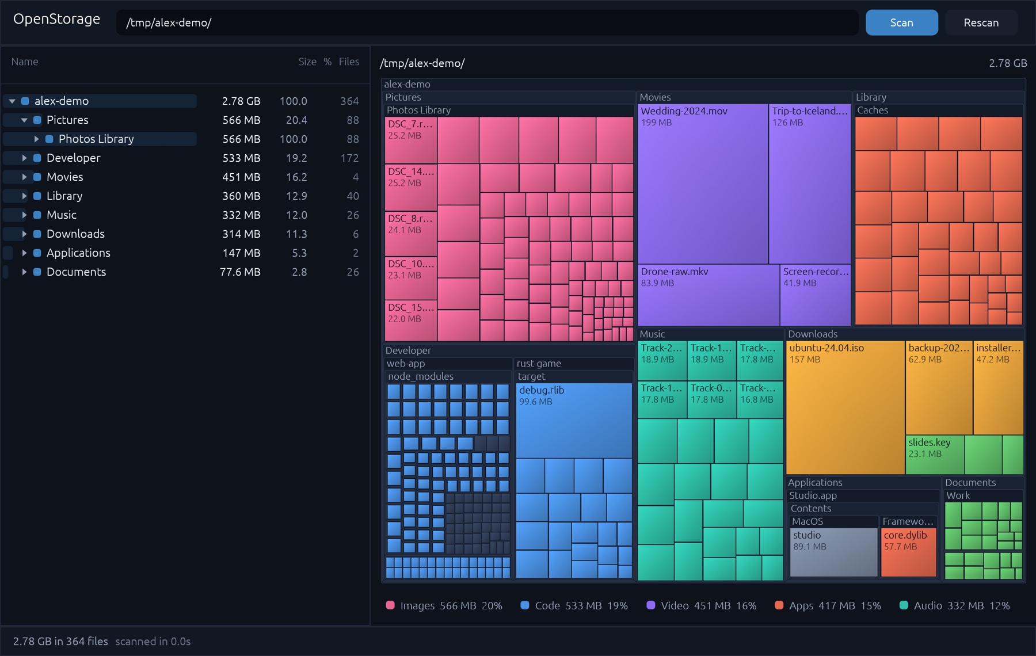Expand the Downloads folder arrow
Image resolution: width=1036 pixels, height=656 pixels.
click(24, 234)
